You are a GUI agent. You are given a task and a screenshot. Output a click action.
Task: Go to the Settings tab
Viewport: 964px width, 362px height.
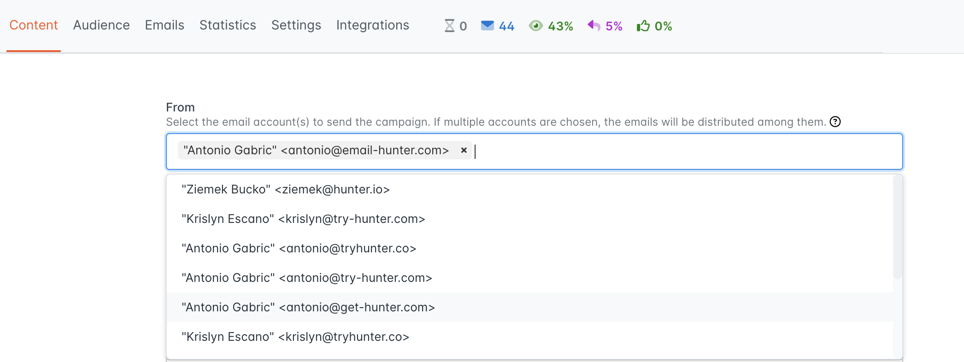(296, 25)
